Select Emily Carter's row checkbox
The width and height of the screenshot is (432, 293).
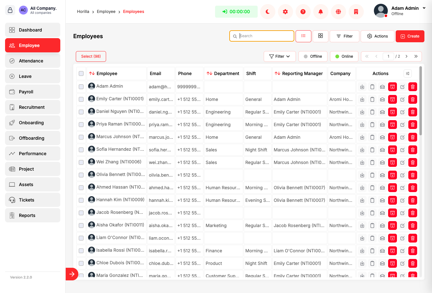click(81, 99)
